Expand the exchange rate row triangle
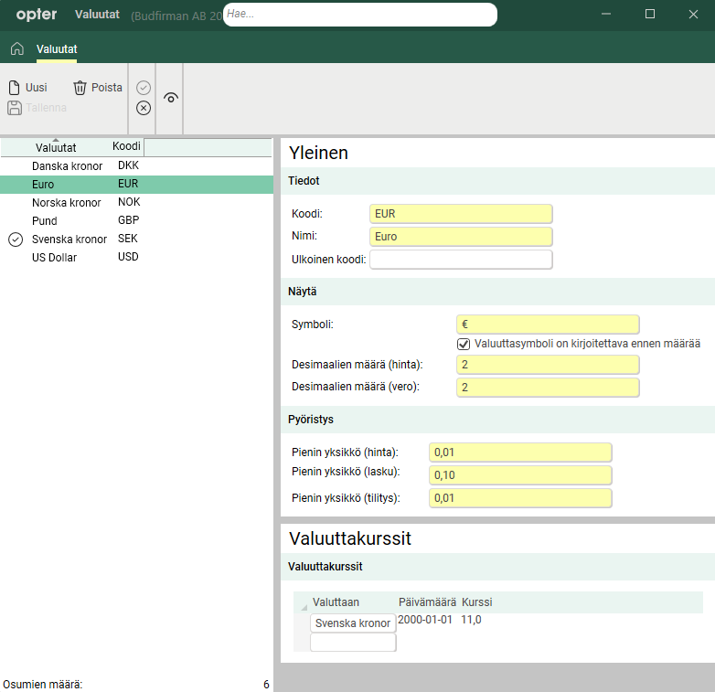 click(304, 607)
